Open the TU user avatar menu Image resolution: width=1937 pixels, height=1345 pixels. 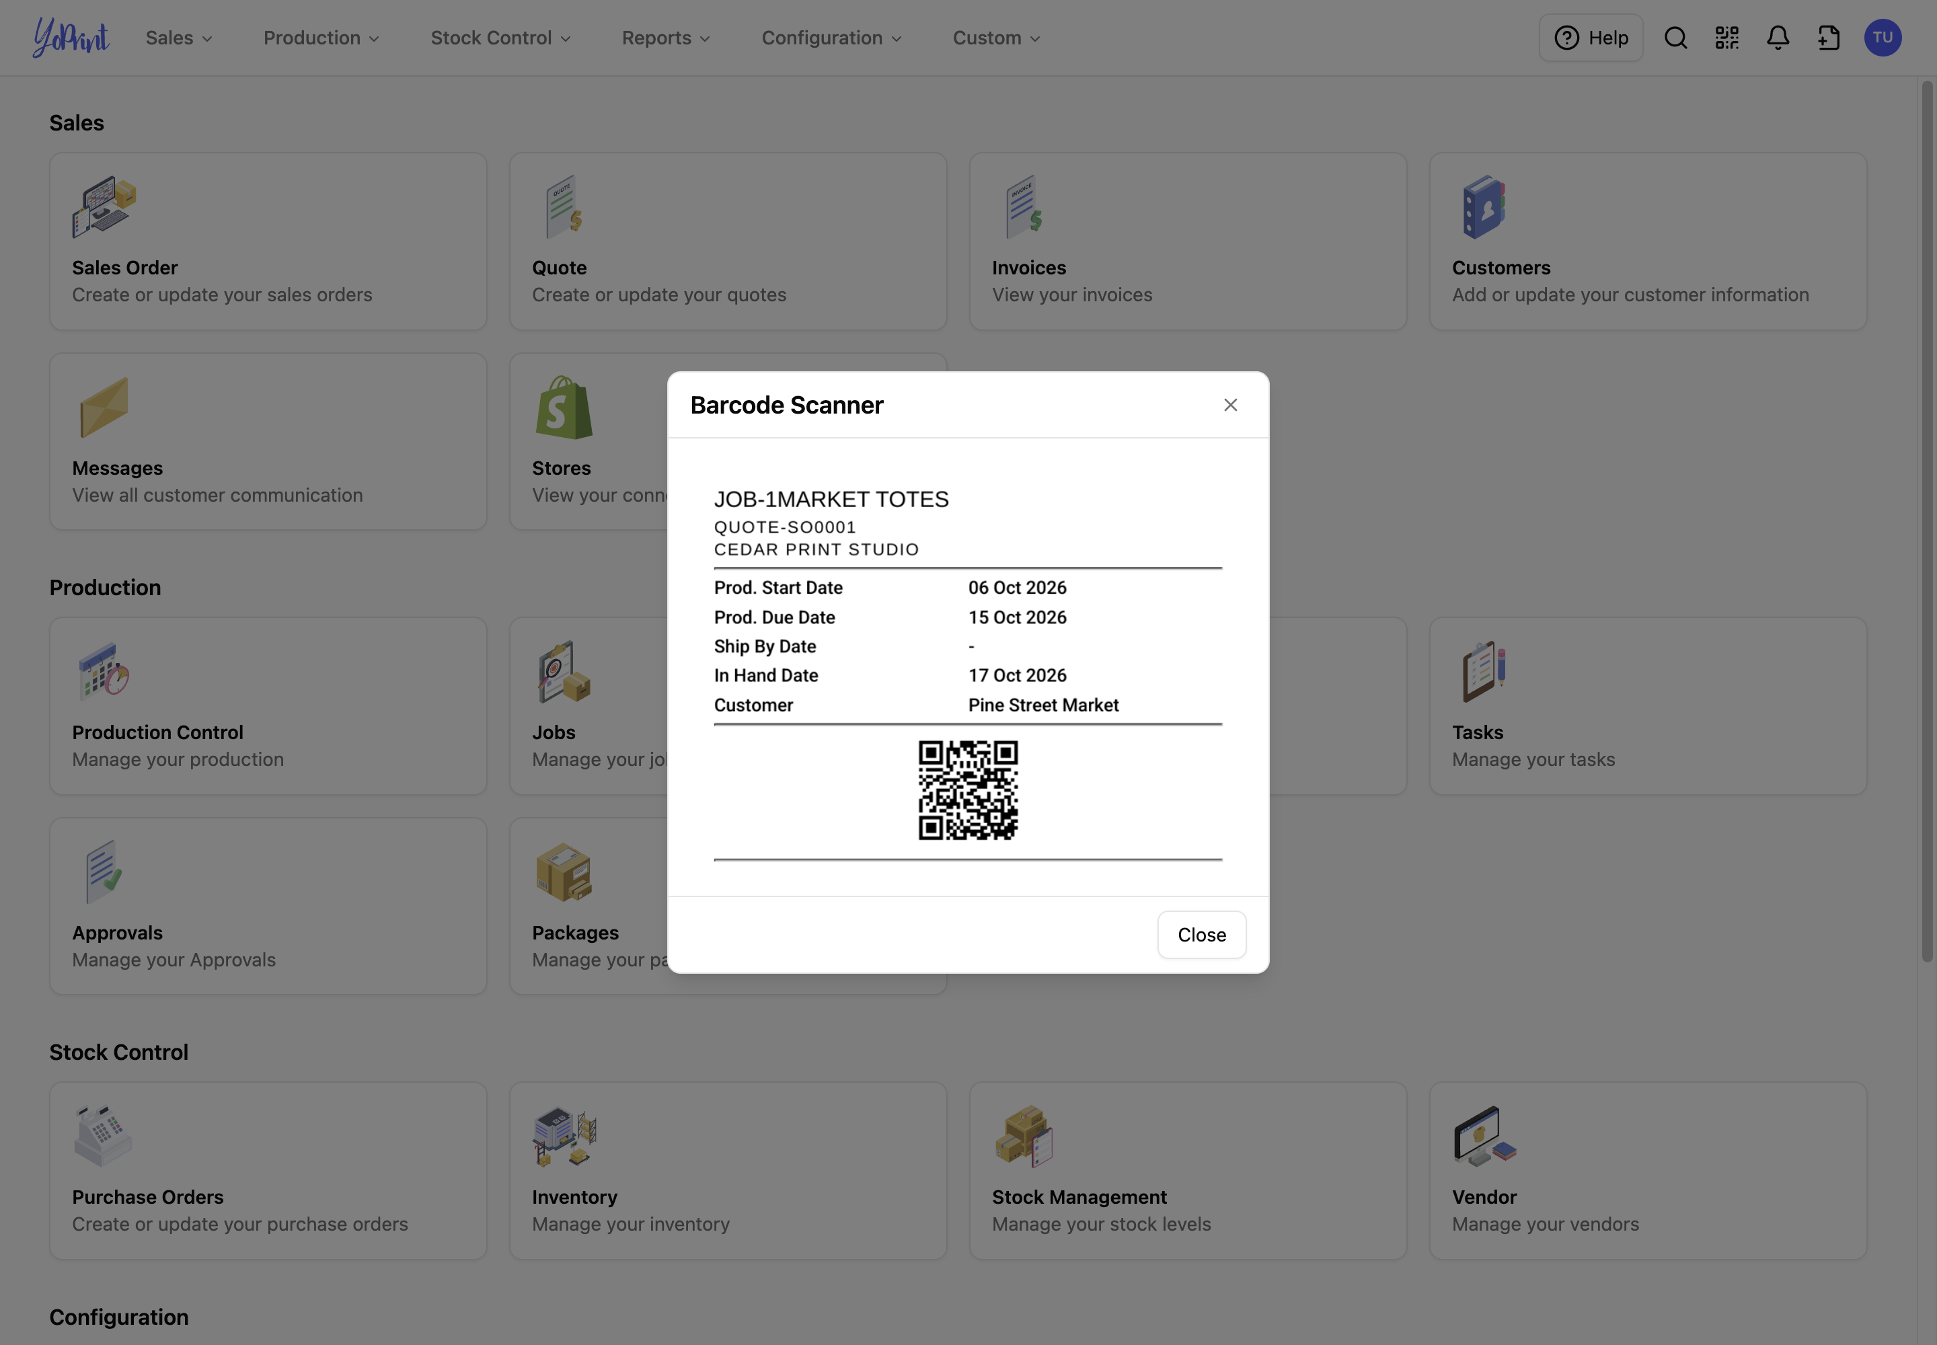point(1883,38)
